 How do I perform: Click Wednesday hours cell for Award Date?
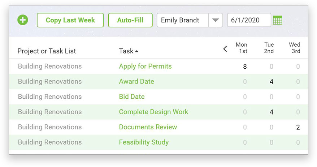(x=298, y=82)
